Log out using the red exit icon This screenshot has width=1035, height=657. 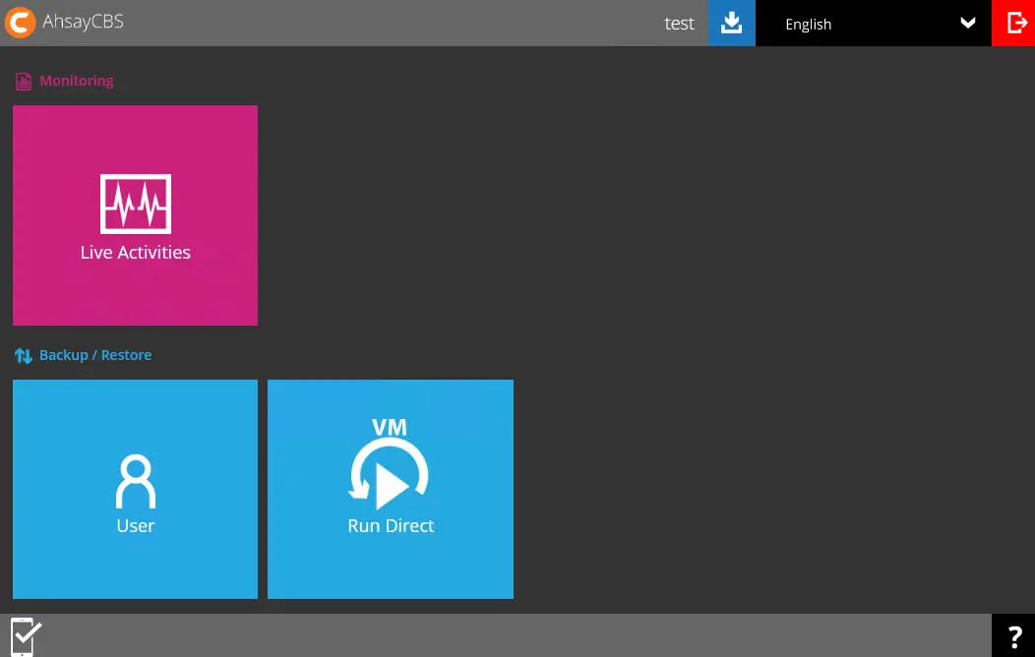click(1013, 23)
